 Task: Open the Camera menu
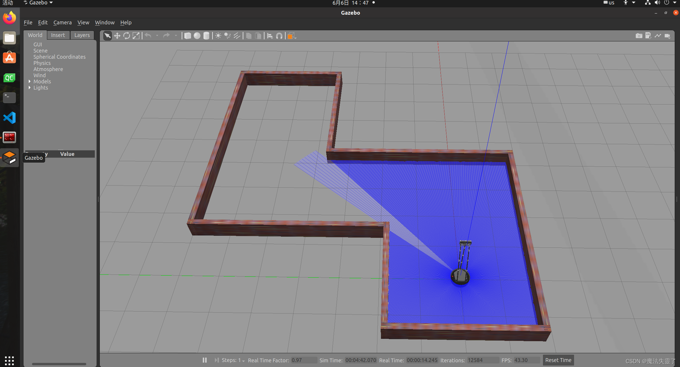(62, 22)
